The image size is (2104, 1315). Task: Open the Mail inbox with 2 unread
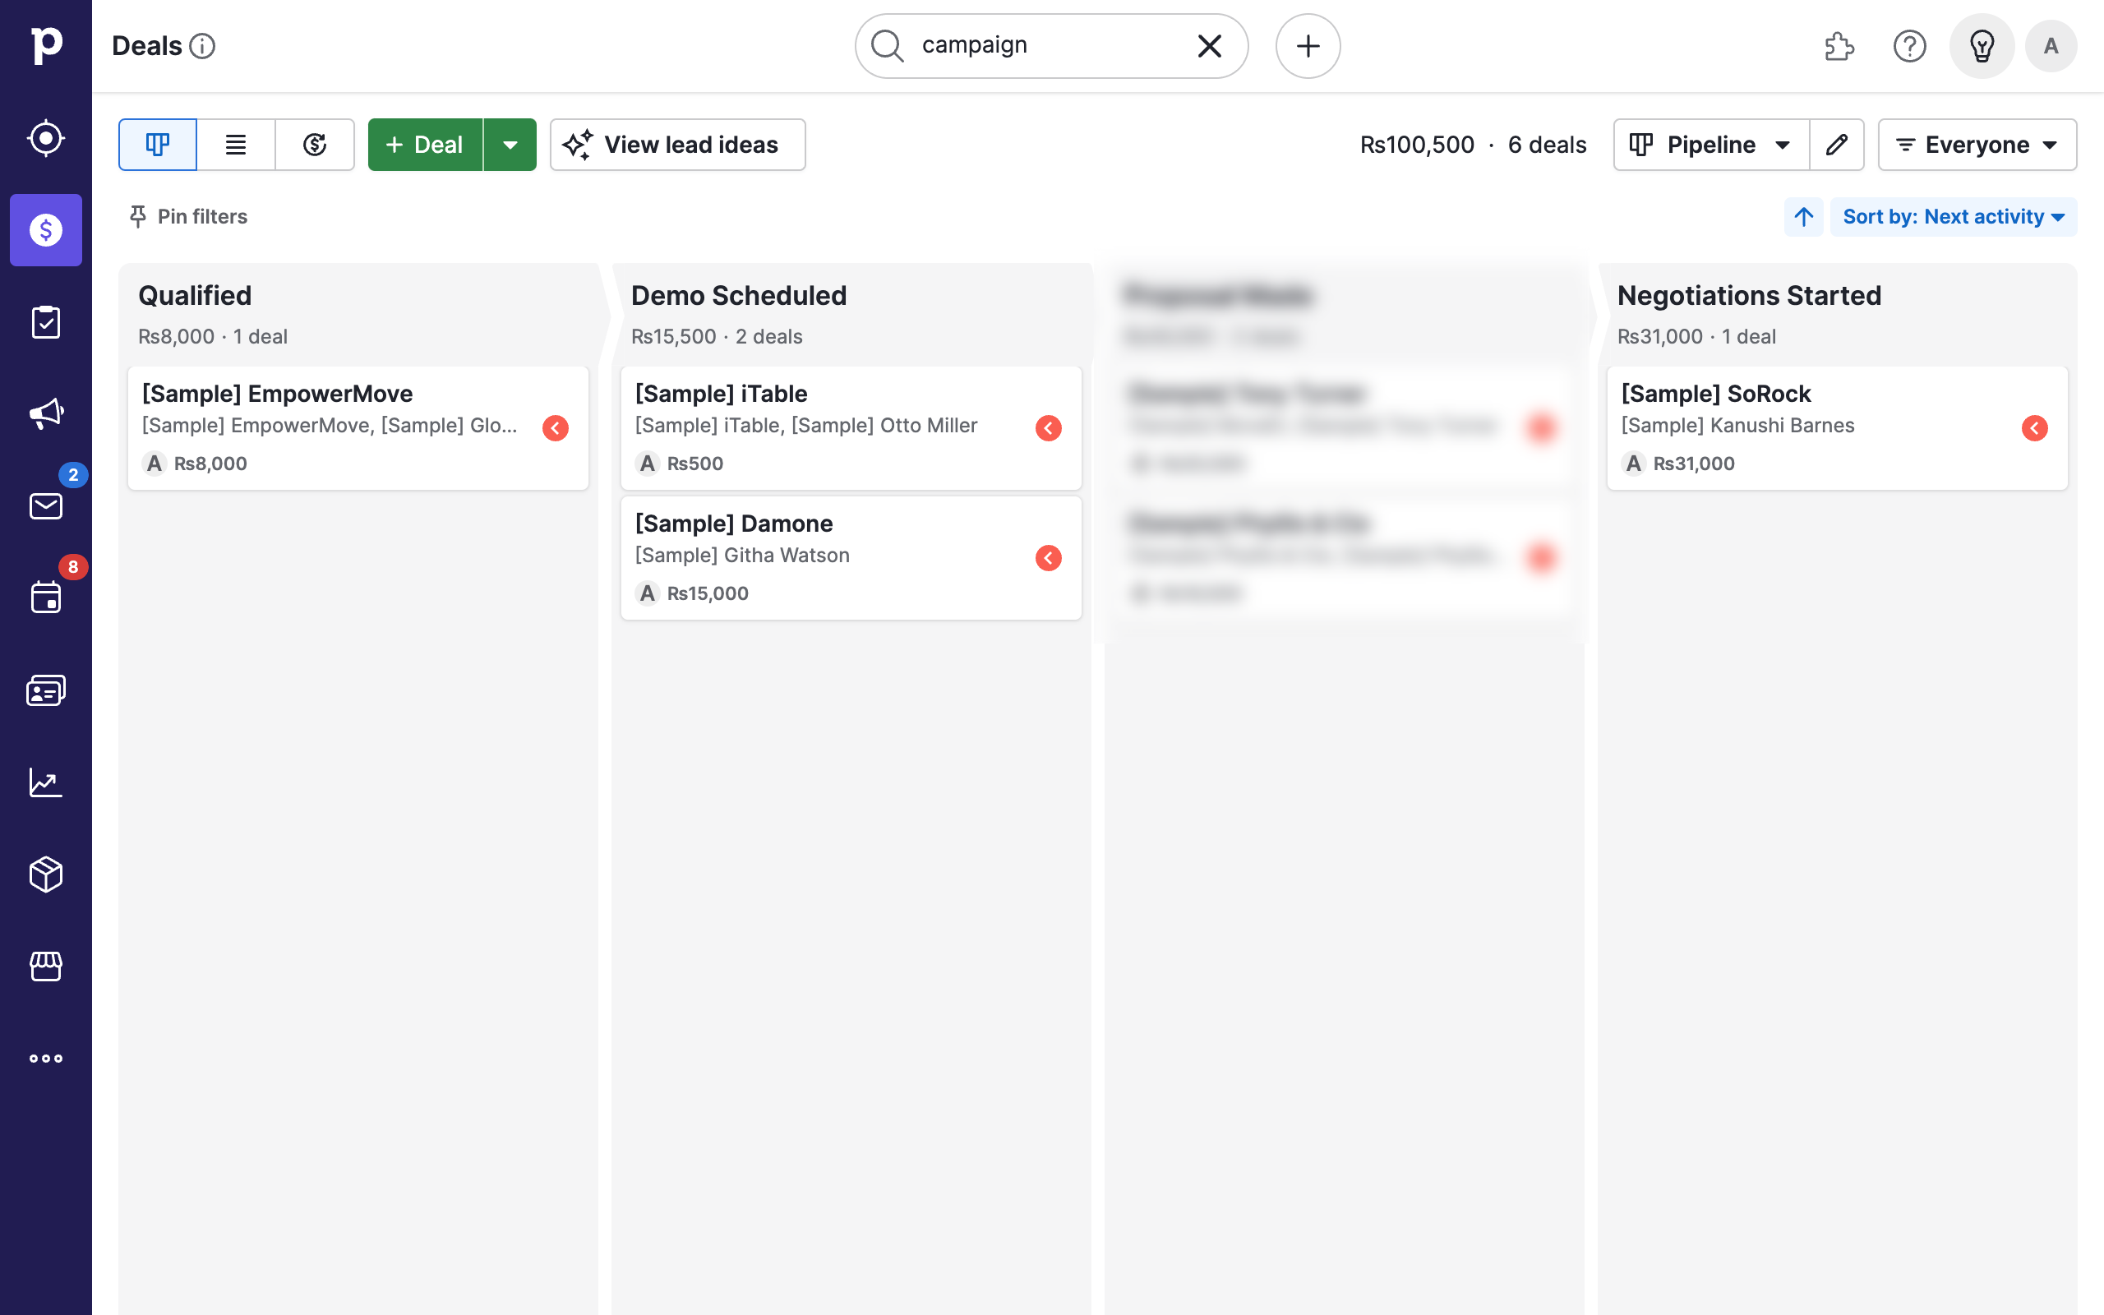point(45,507)
